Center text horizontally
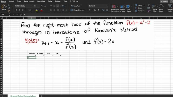 click(54, 10)
